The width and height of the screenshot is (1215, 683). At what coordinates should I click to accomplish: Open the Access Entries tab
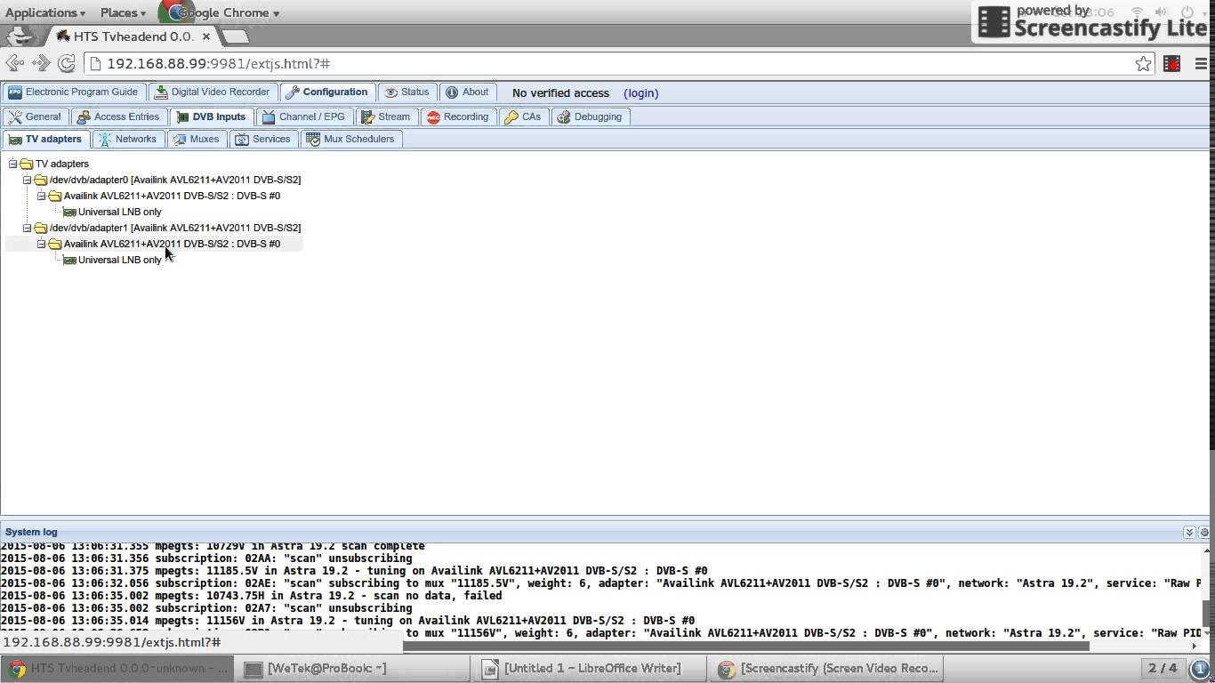tap(118, 117)
